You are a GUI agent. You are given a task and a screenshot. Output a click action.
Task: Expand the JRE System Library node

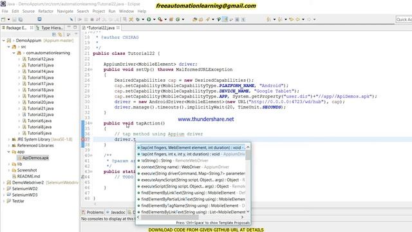click(8, 139)
